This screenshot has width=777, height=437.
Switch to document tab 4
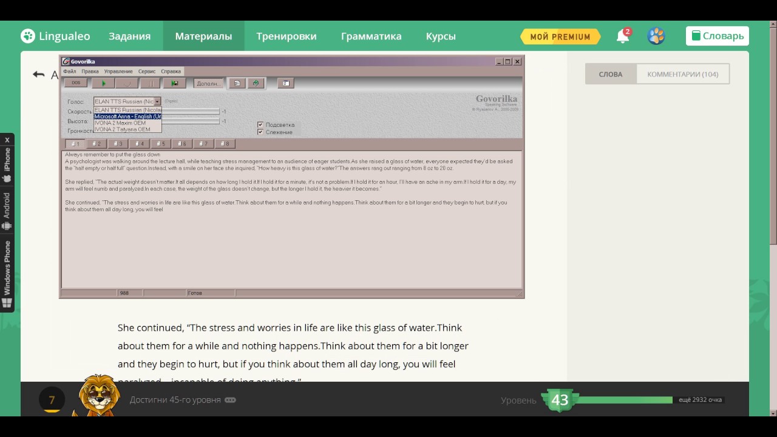coord(138,144)
